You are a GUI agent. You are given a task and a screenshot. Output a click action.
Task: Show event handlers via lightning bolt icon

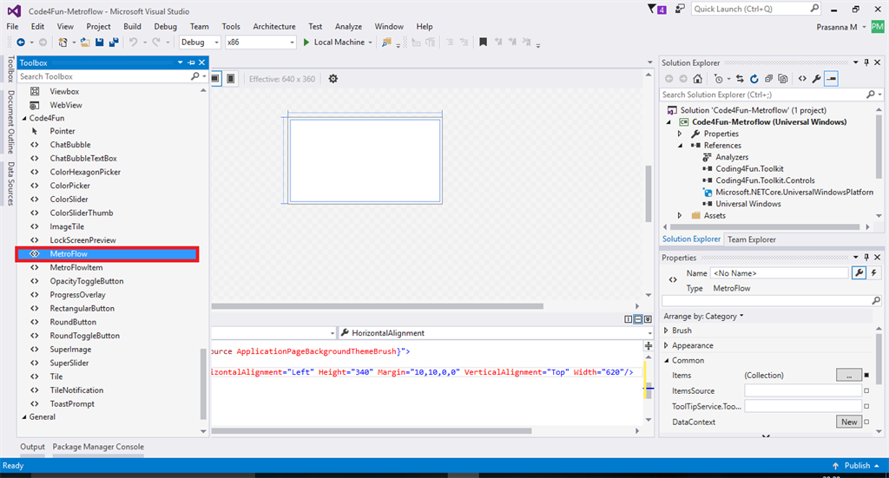[x=874, y=272]
